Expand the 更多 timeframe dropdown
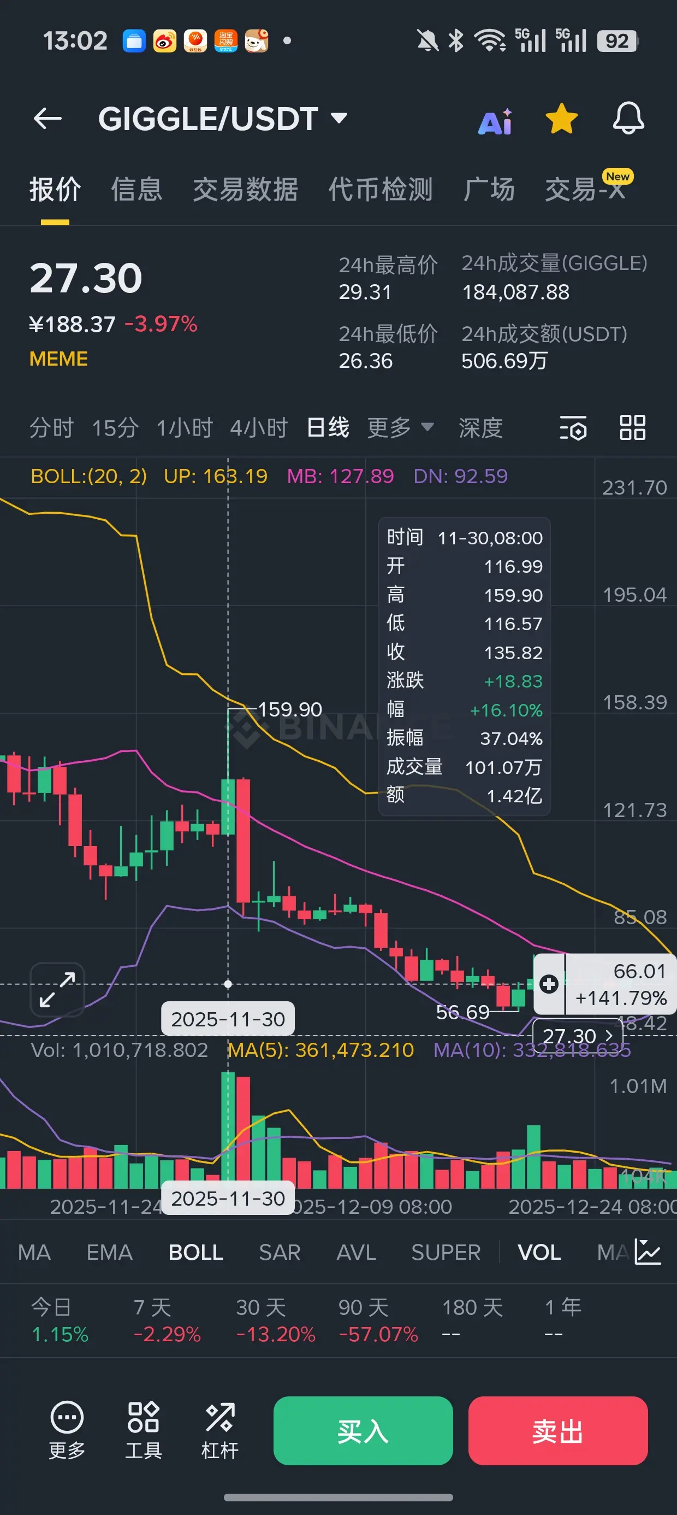The width and height of the screenshot is (677, 1515). [400, 427]
